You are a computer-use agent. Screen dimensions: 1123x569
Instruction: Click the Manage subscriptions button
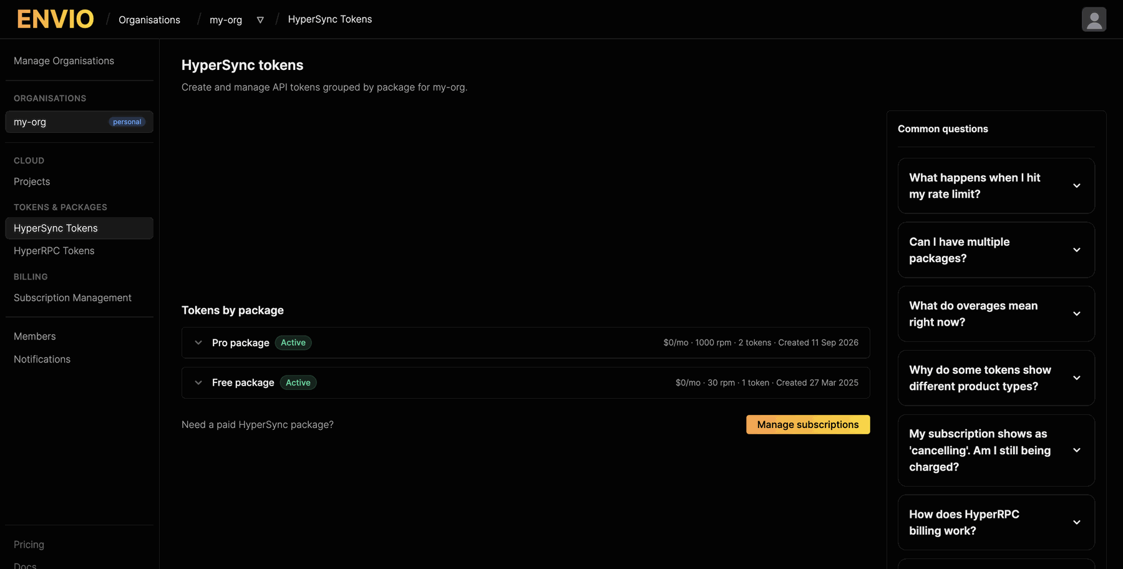[808, 424]
